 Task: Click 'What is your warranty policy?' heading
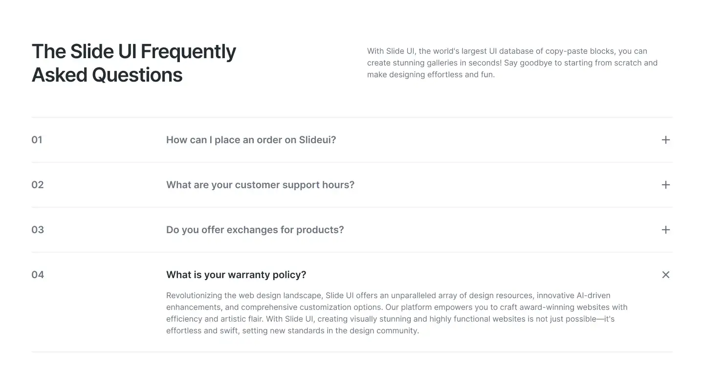pyautogui.click(x=236, y=275)
